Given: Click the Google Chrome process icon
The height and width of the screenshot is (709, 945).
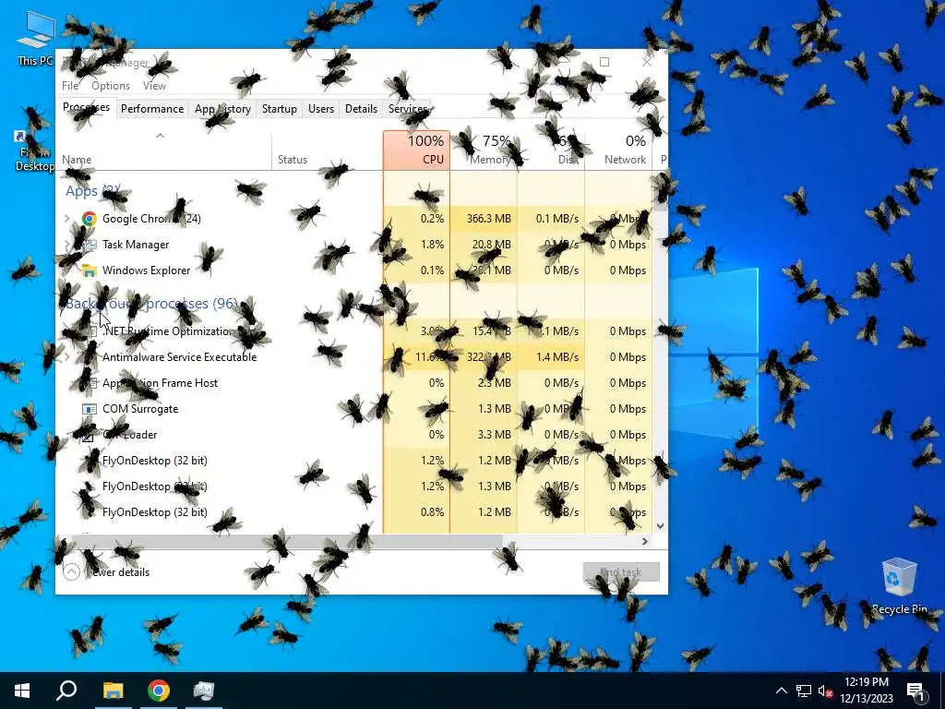Looking at the screenshot, I should (90, 219).
